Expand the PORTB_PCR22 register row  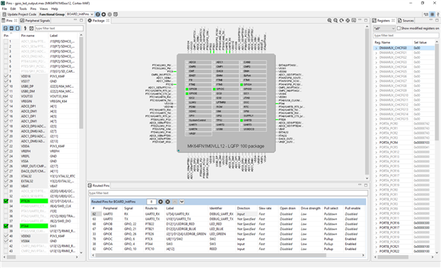tap(376, 251)
